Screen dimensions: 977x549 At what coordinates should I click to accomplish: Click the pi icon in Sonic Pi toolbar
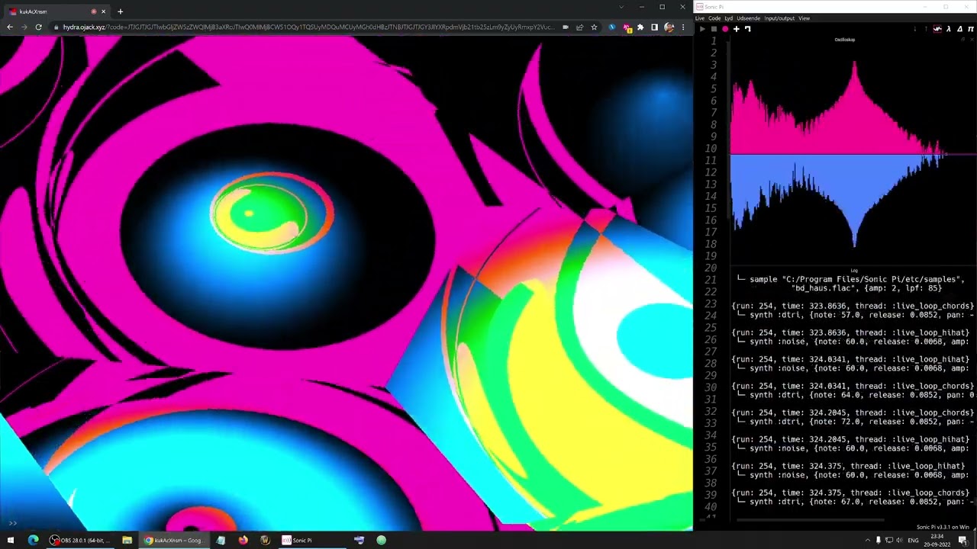(971, 29)
